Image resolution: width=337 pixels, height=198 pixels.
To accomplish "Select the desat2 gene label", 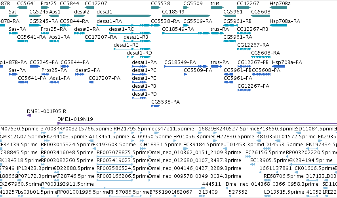I will pyautogui.click(x=82, y=11).
